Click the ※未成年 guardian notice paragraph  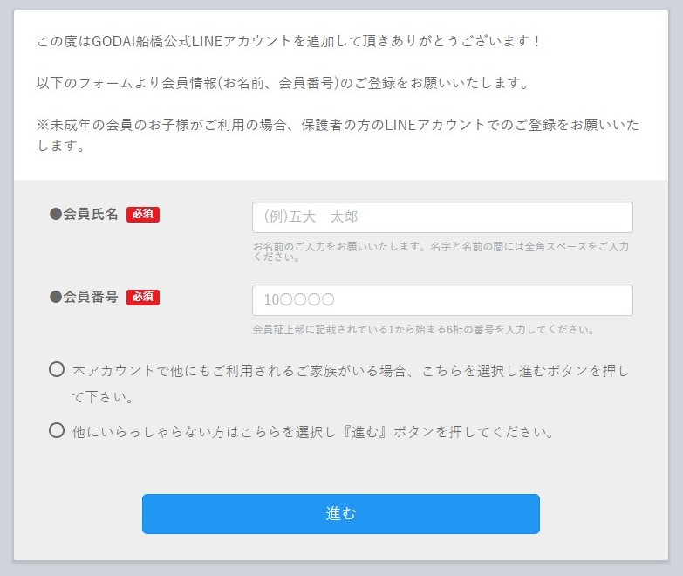340,135
